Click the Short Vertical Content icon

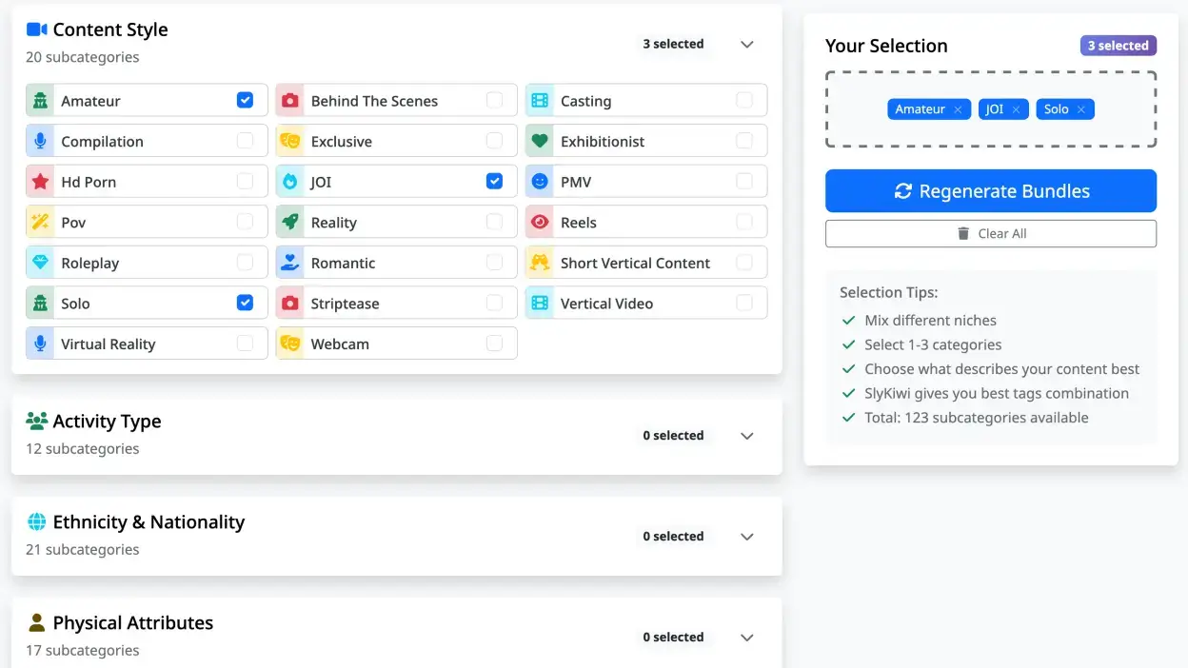[x=540, y=263]
